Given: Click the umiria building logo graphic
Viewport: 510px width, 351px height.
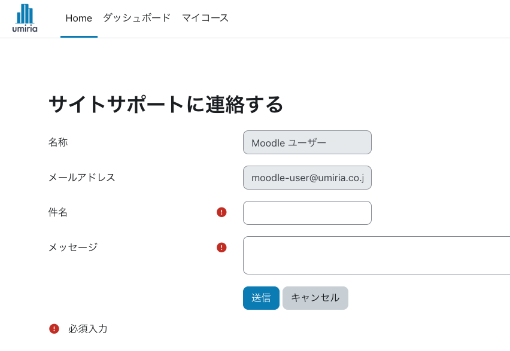Looking at the screenshot, I should (25, 13).
